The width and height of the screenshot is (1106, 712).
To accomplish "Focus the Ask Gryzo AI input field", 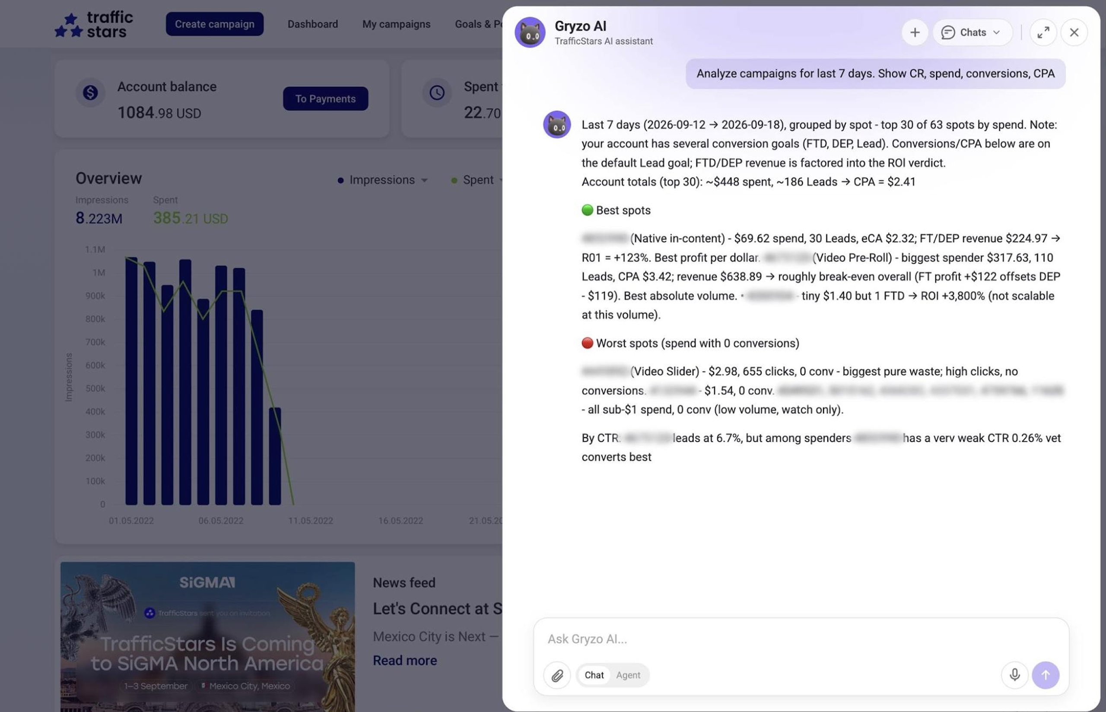I will click(x=801, y=639).
